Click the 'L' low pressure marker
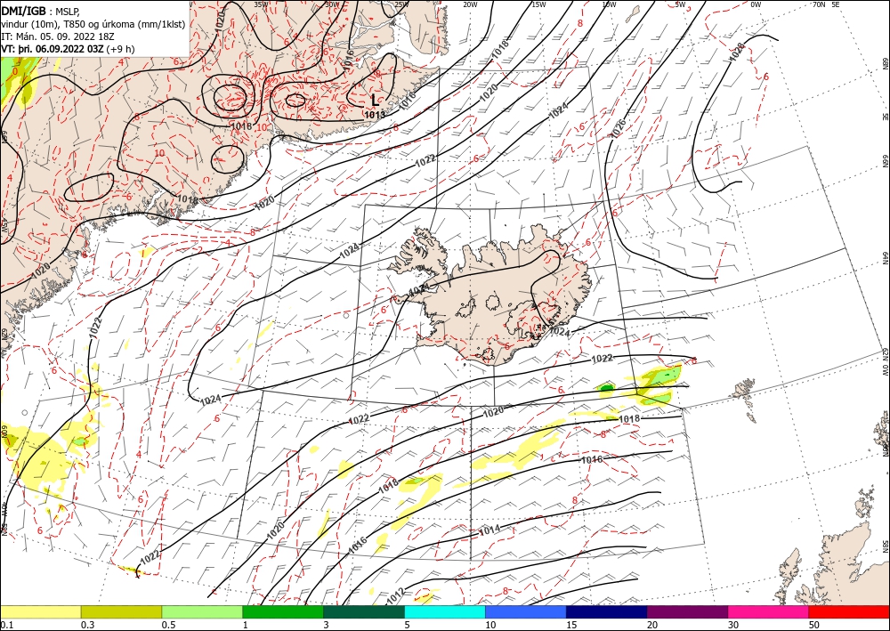The height and width of the screenshot is (631, 890). pyautogui.click(x=374, y=101)
